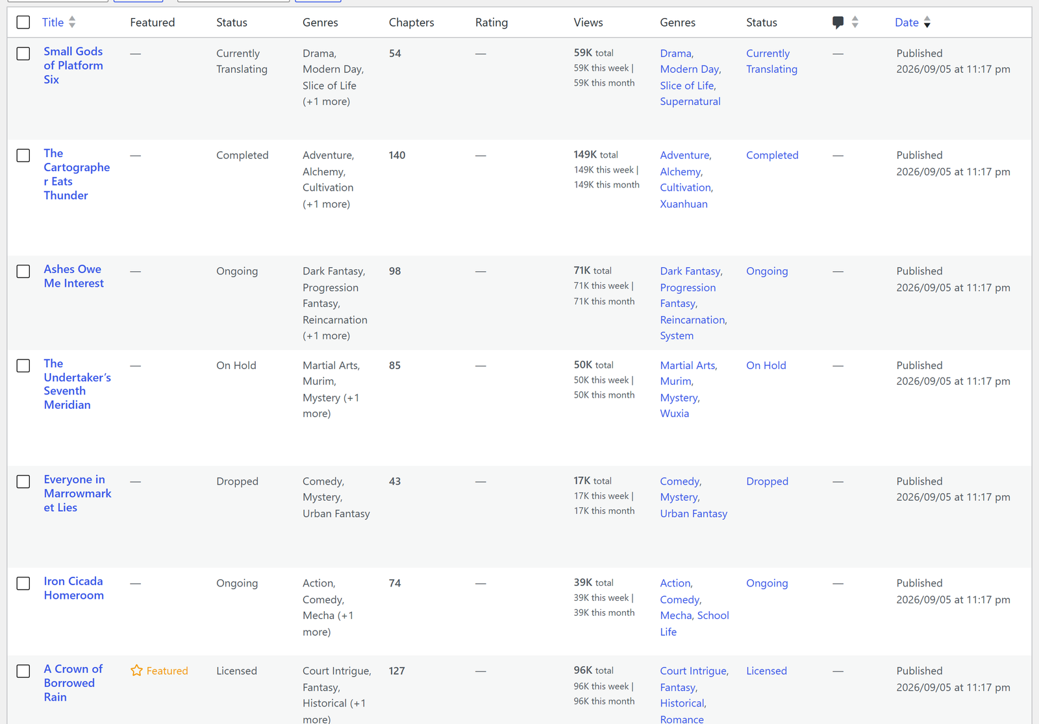Open Everyone in Marrowmarket Lies

tap(77, 493)
